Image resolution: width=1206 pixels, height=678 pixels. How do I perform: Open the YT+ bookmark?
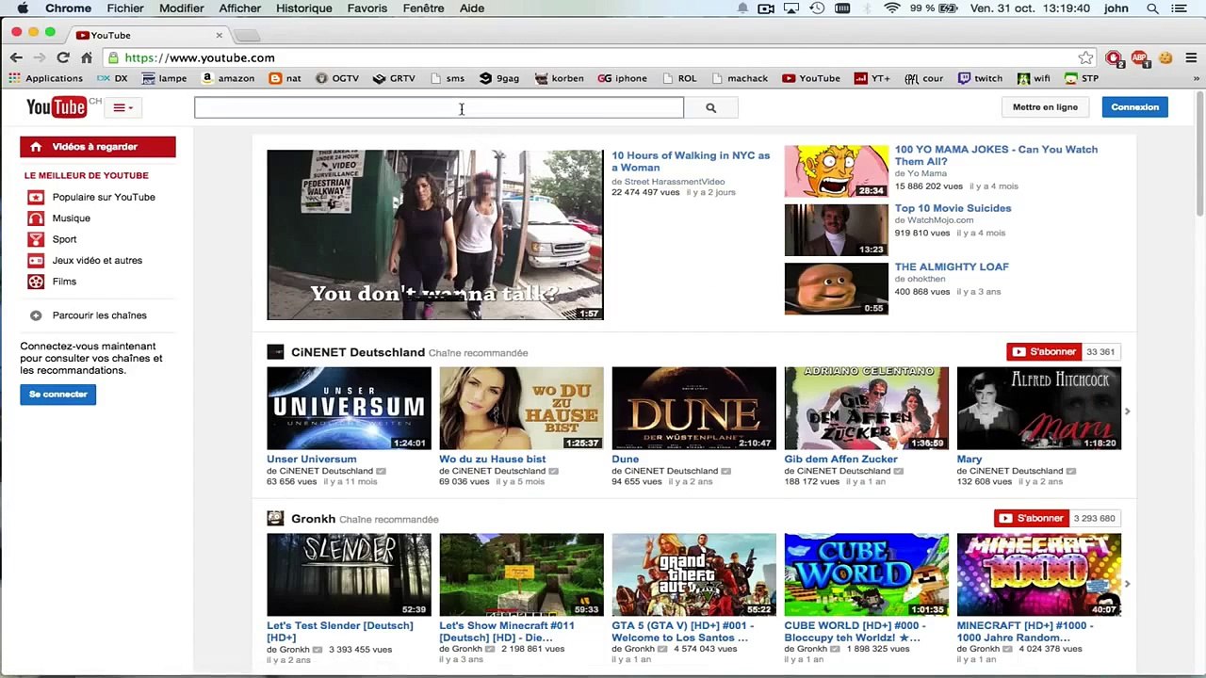[x=872, y=78]
